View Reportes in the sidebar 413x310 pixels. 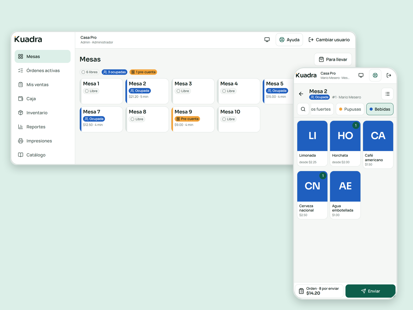click(43, 127)
